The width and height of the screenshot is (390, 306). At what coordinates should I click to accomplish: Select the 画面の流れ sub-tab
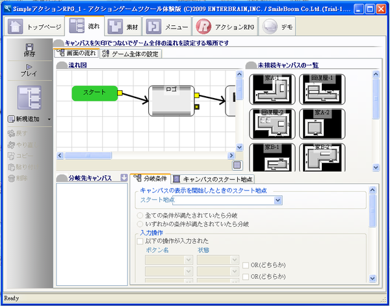pos(77,53)
